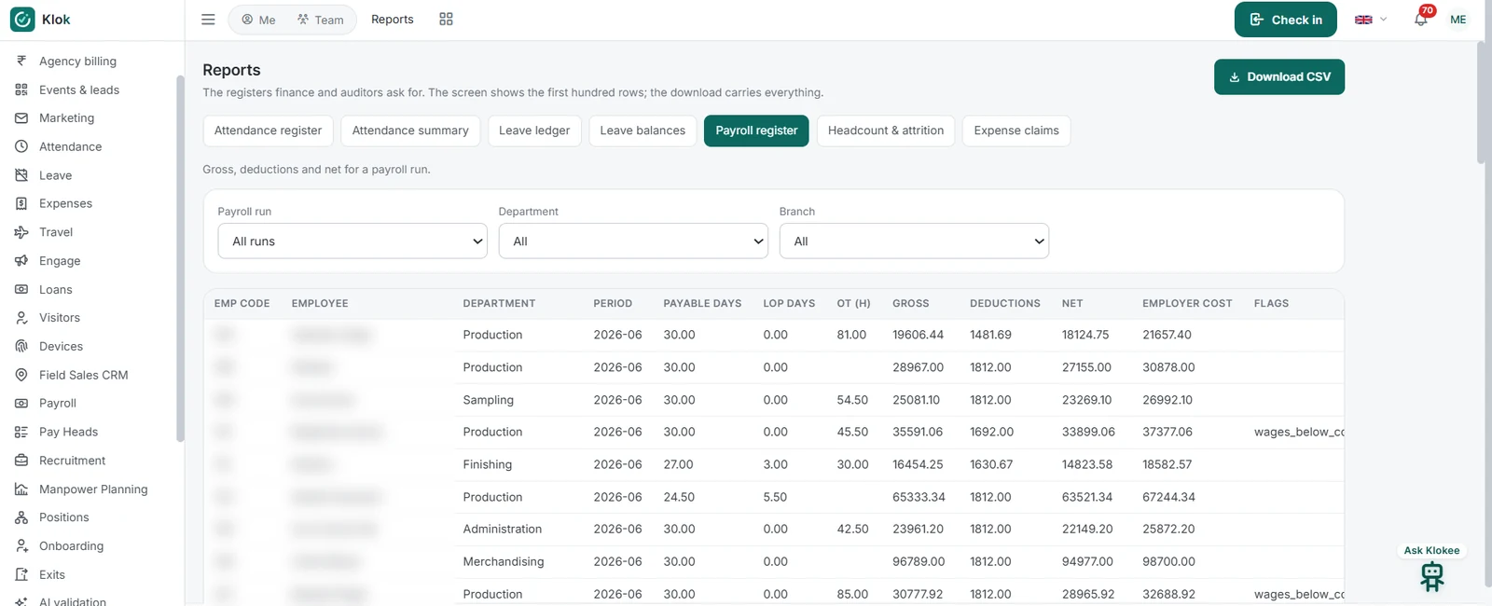Viewport: 1492px width, 606px height.
Task: Click the Expenses receipt icon
Action: tap(21, 203)
